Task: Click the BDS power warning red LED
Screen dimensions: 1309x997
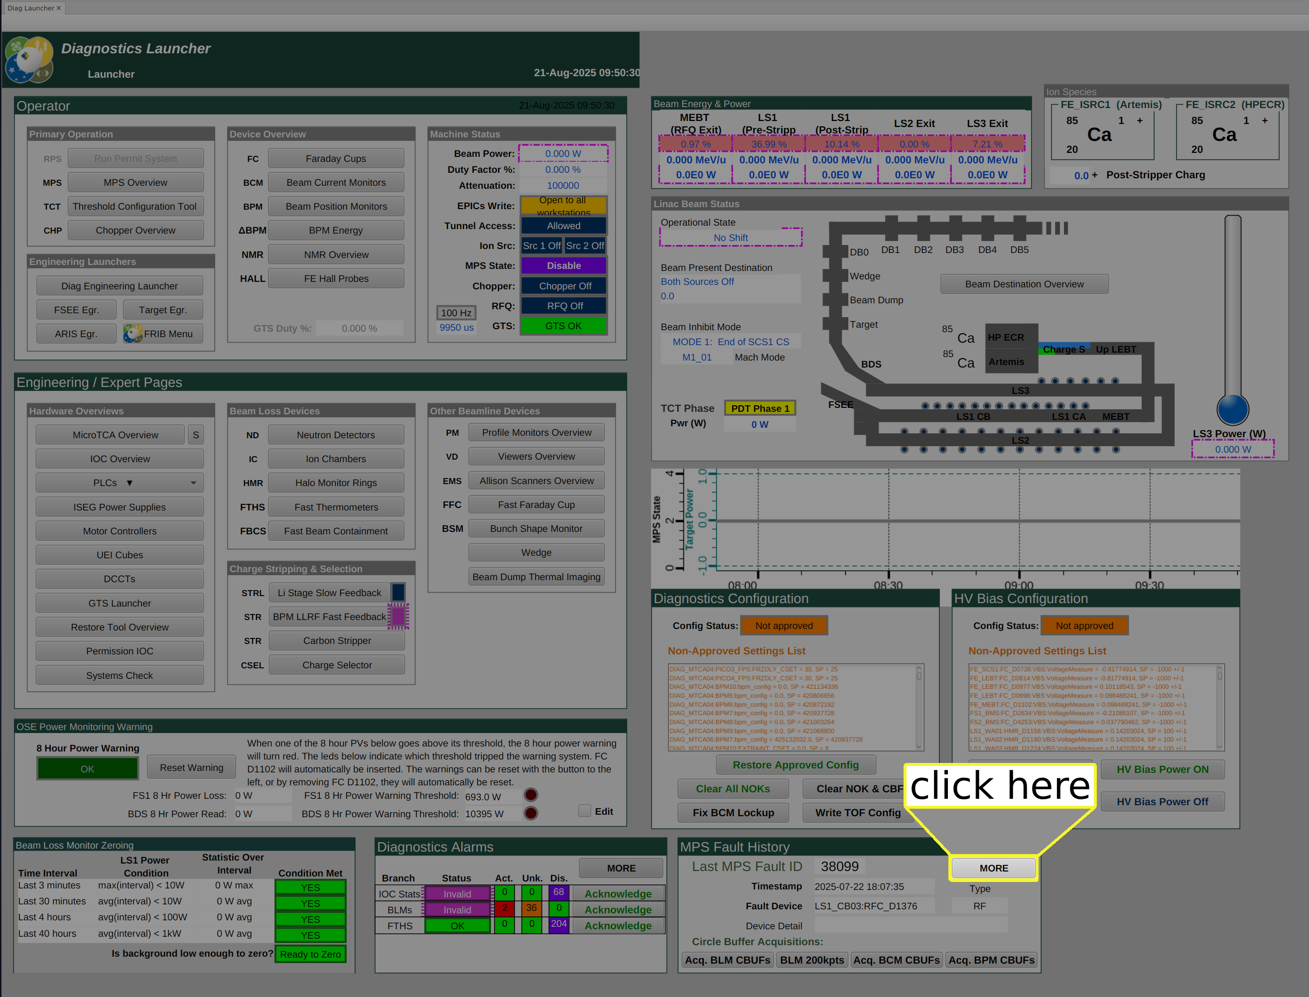Action: [531, 814]
